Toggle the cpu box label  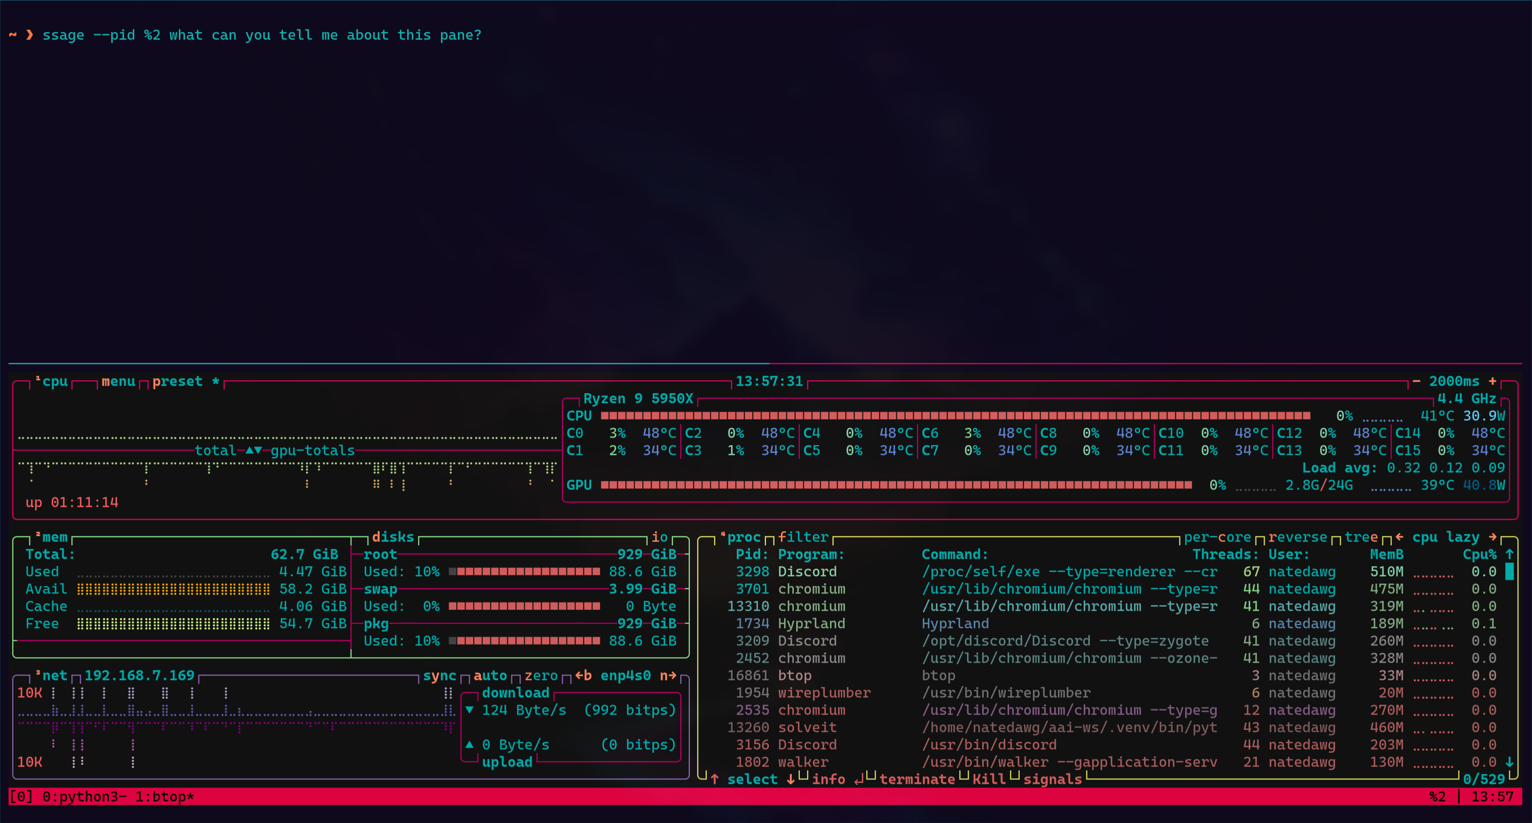[51, 381]
